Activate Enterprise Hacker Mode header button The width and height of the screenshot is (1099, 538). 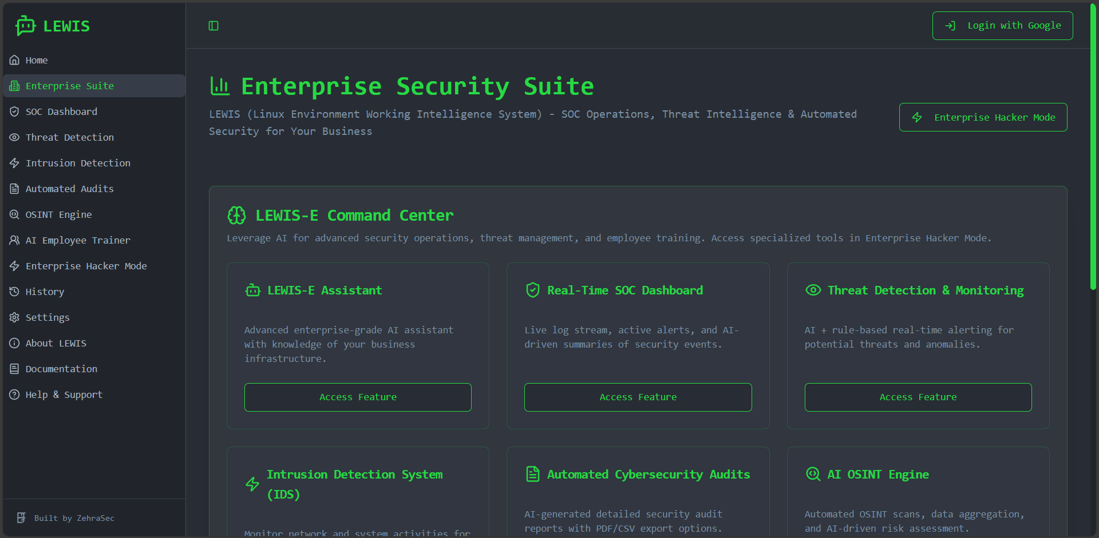[x=983, y=117]
